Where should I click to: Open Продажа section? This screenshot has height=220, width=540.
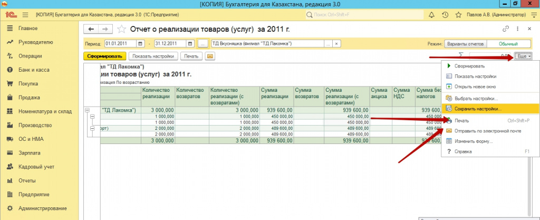(x=39, y=98)
